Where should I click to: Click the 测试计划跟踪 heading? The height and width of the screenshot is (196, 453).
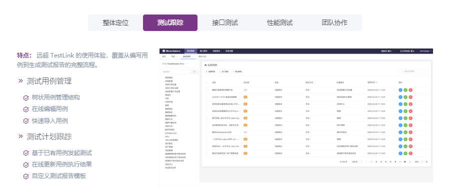(x=49, y=136)
